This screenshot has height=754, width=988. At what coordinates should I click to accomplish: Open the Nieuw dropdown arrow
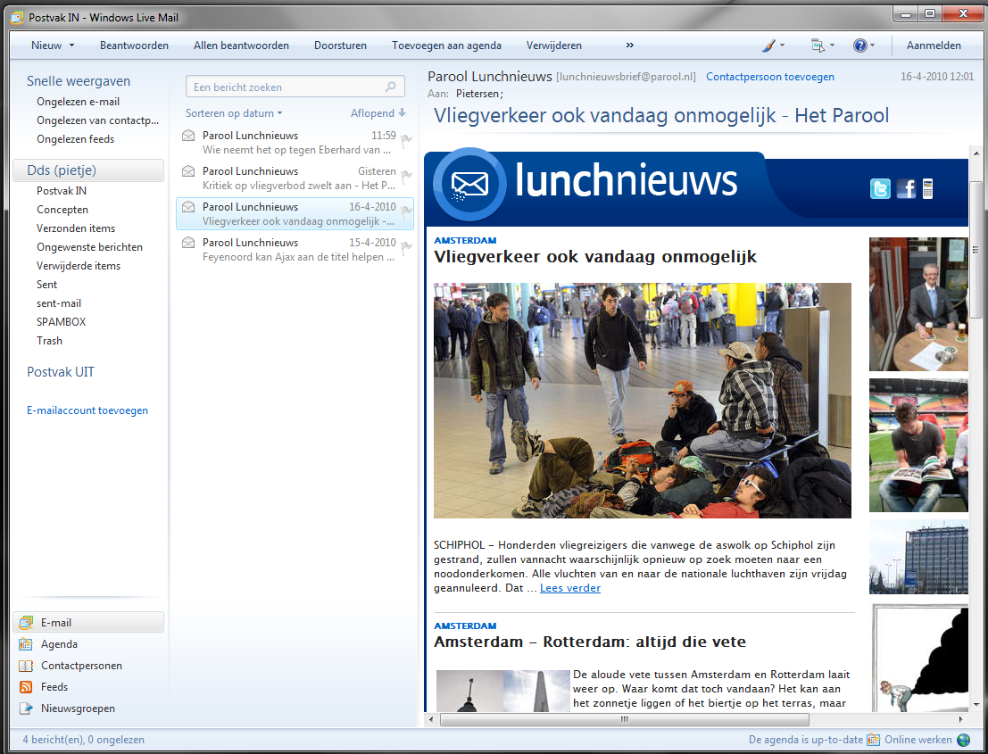71,46
